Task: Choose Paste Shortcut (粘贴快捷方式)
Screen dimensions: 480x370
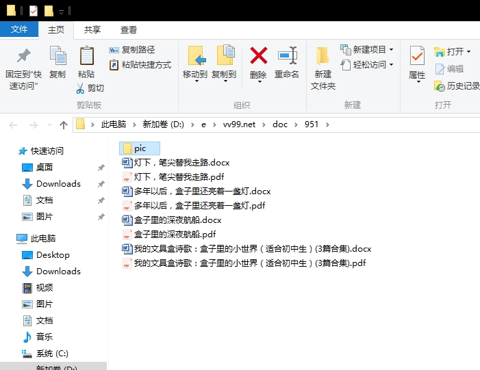Action: pos(140,65)
